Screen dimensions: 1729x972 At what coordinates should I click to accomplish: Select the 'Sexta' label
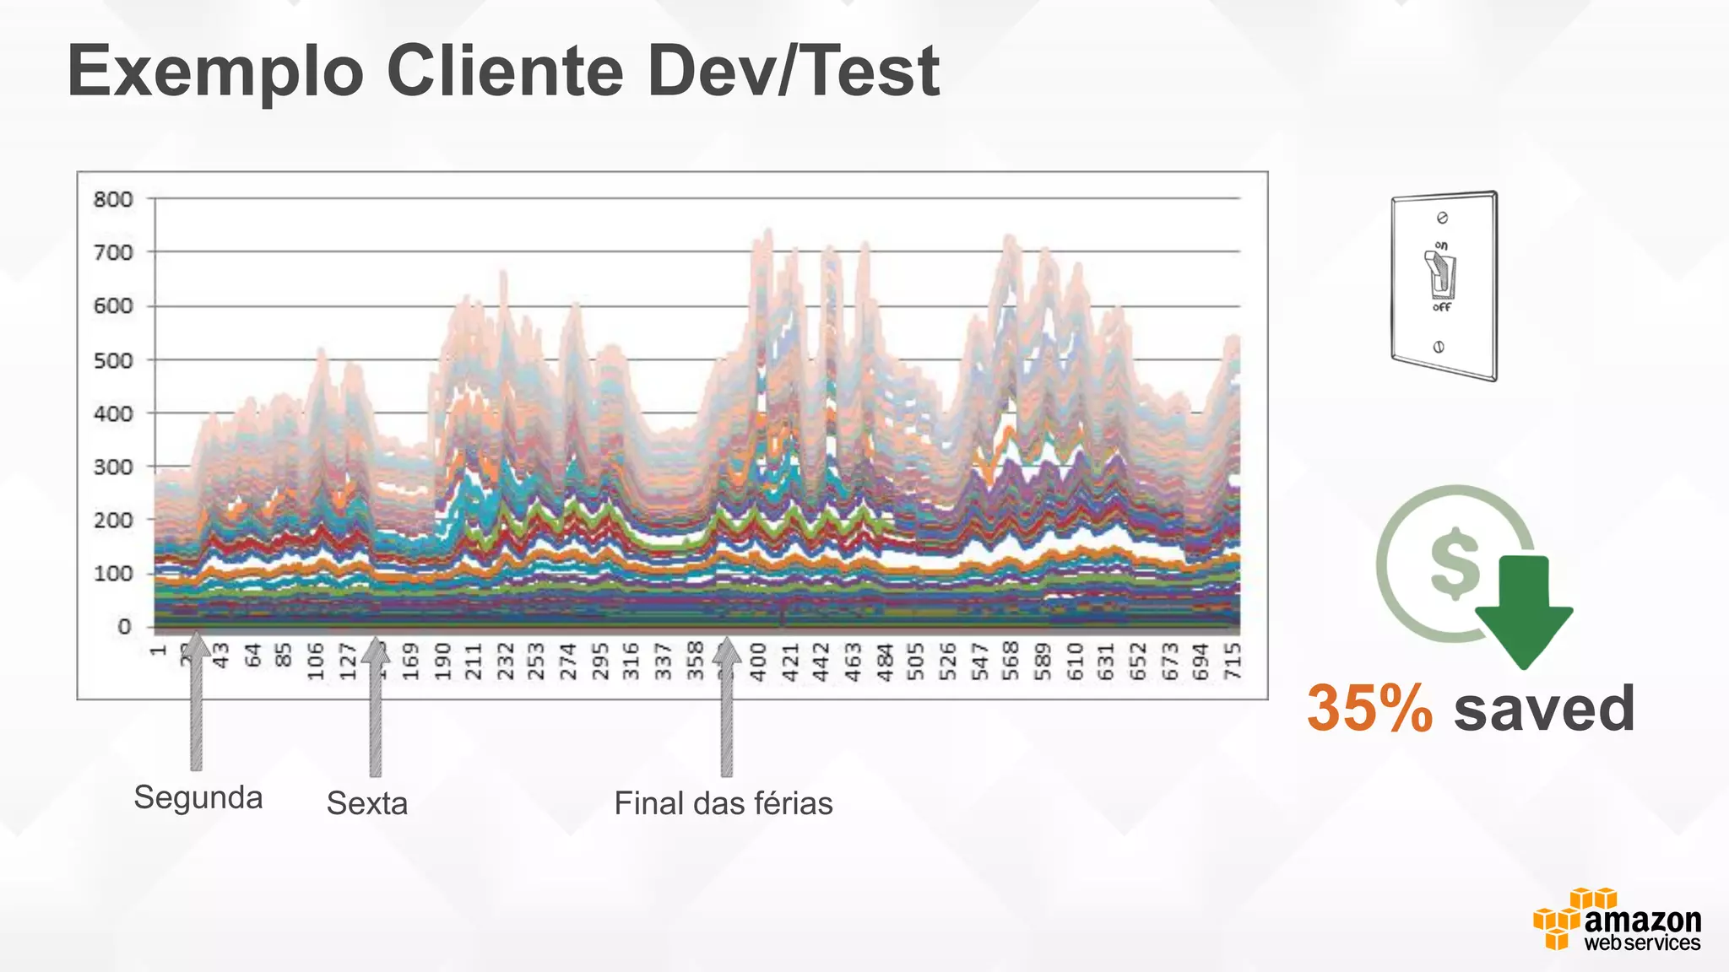pyautogui.click(x=367, y=802)
